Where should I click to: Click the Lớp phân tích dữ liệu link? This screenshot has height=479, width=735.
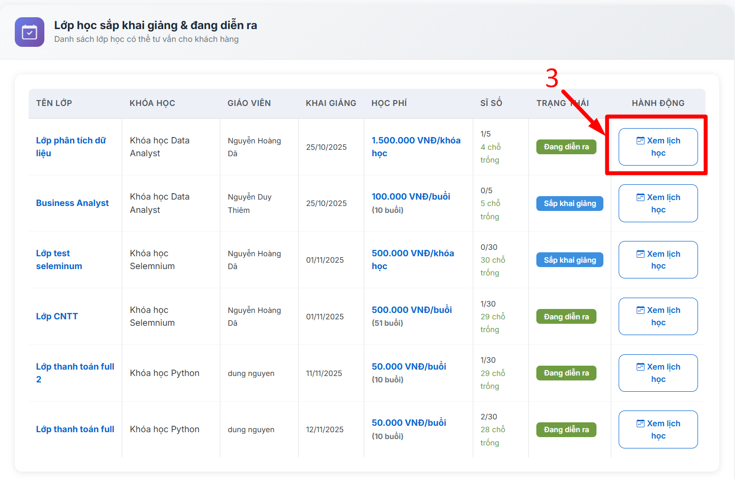tap(70, 147)
